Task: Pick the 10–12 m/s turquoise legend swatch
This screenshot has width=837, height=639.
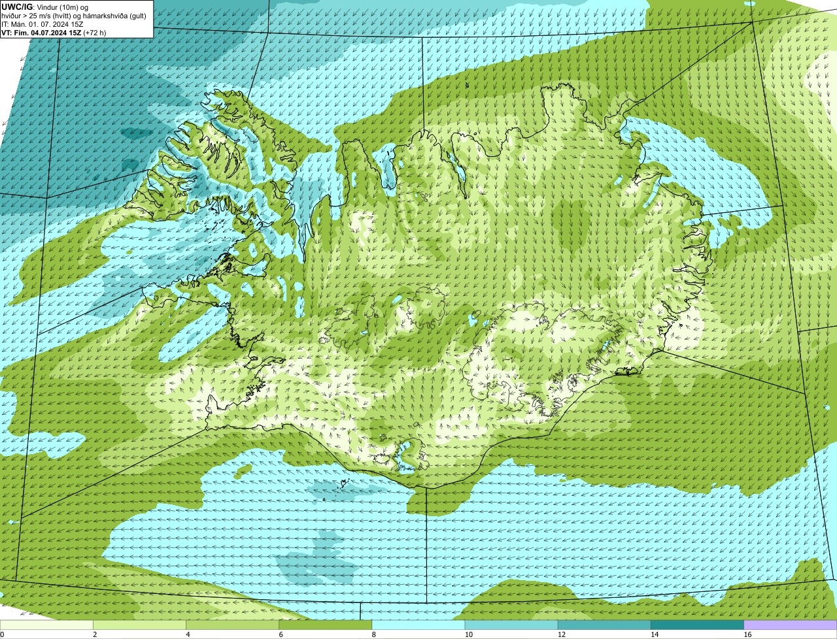Action: click(511, 625)
